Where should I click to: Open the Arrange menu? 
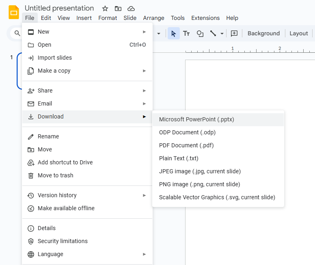[154, 18]
